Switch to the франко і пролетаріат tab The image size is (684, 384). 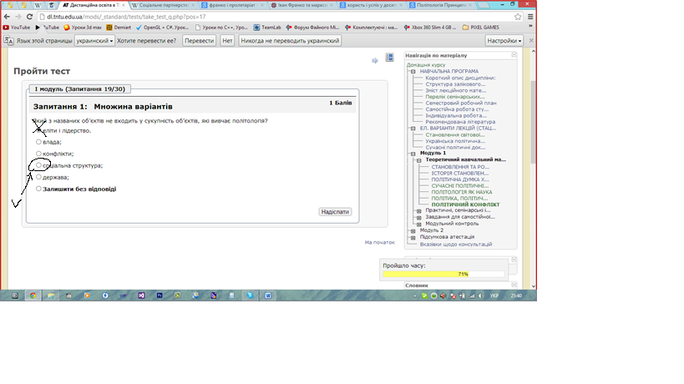[233, 5]
